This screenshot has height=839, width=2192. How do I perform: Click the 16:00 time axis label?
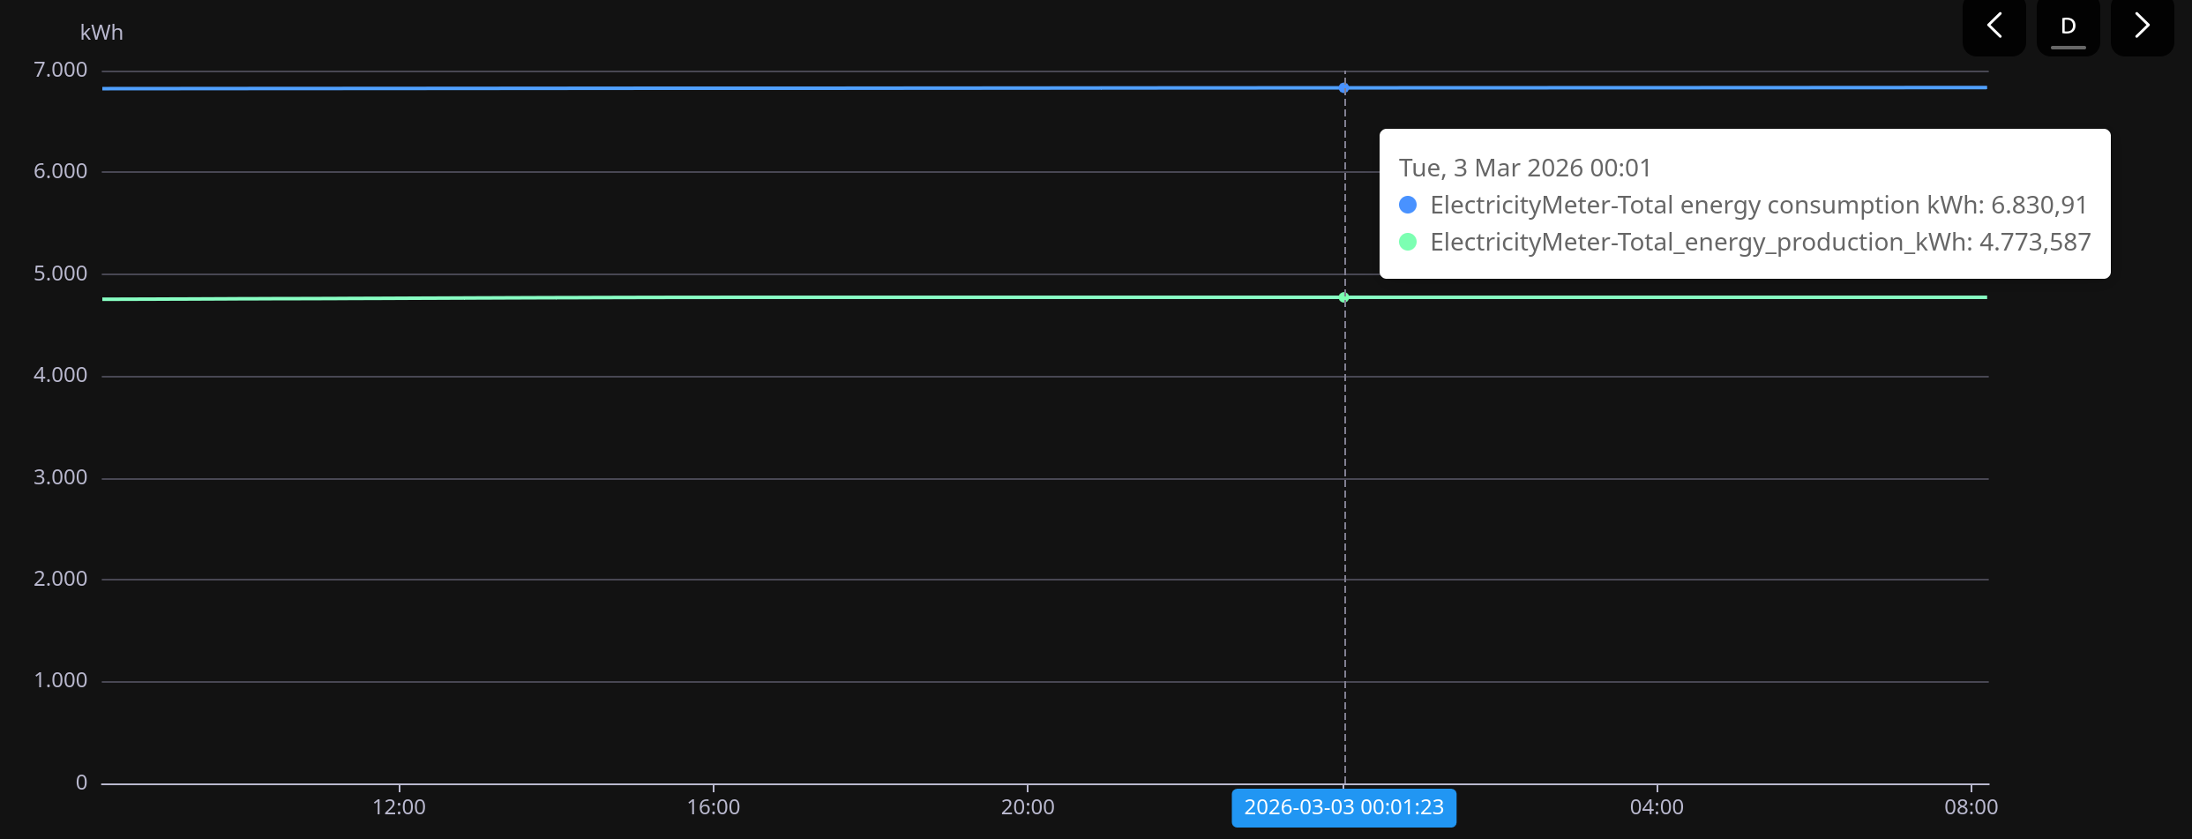tap(713, 807)
